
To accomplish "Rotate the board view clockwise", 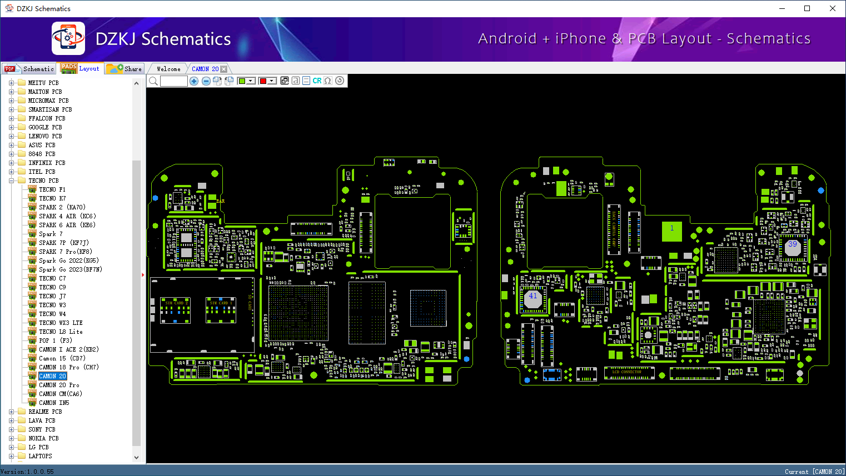I will pyautogui.click(x=217, y=81).
